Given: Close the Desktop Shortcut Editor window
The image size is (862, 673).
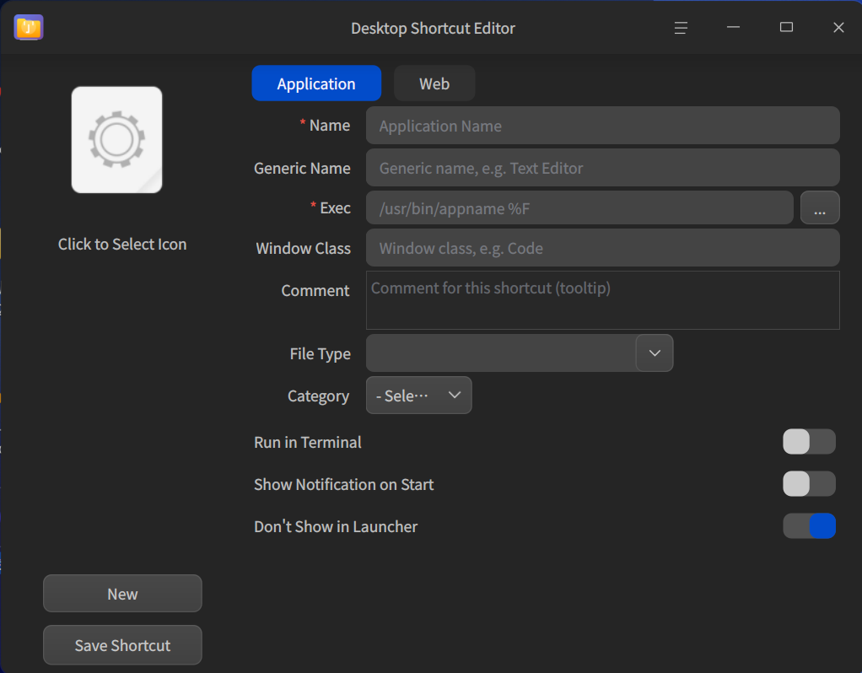Looking at the screenshot, I should click(838, 27).
